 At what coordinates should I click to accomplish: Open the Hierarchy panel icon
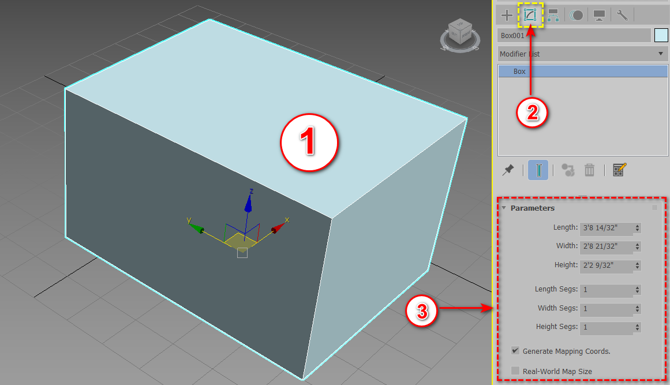[553, 15]
